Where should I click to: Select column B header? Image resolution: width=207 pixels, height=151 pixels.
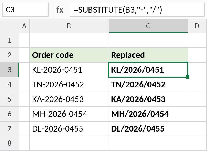(x=69, y=26)
